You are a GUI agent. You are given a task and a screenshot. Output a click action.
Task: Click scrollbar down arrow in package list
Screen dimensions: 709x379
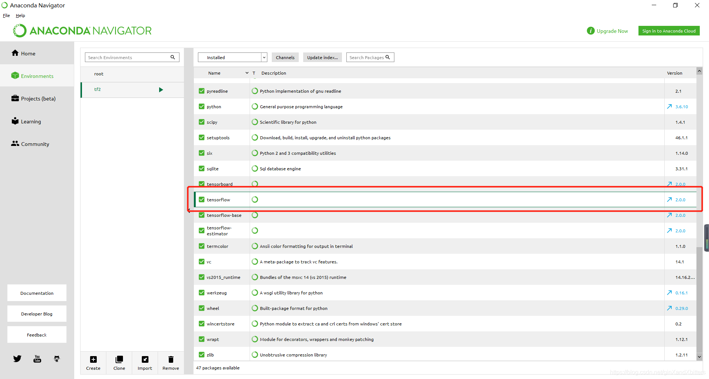699,357
